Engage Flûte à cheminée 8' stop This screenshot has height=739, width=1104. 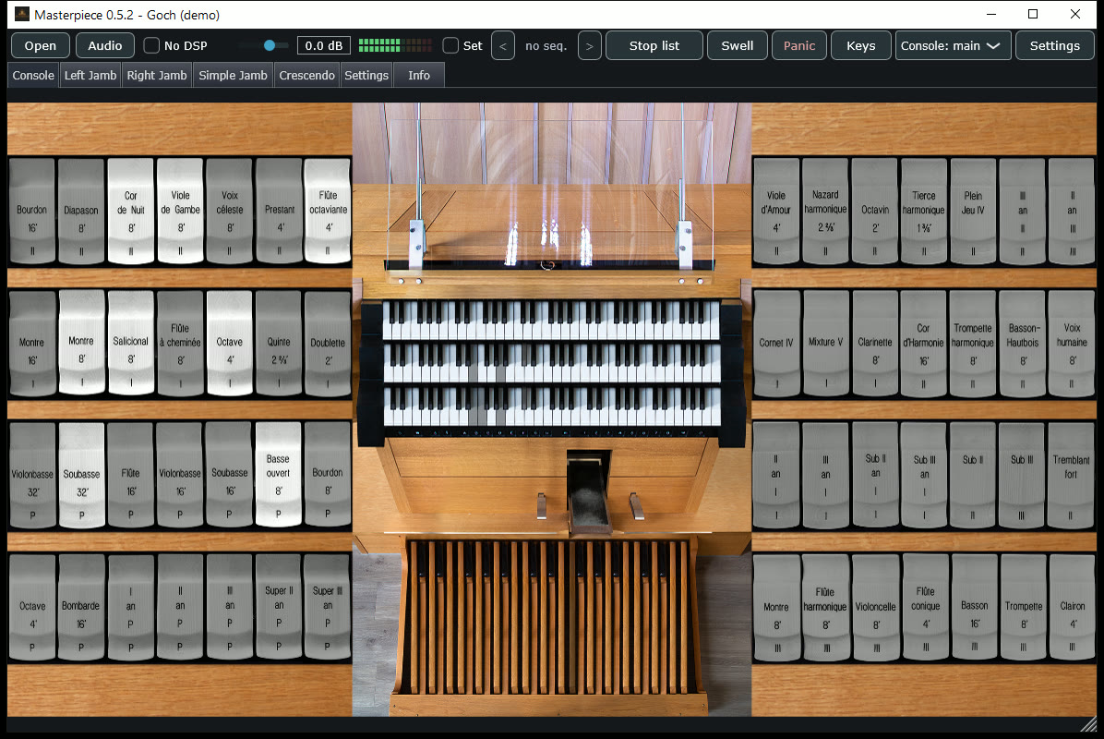click(x=180, y=343)
